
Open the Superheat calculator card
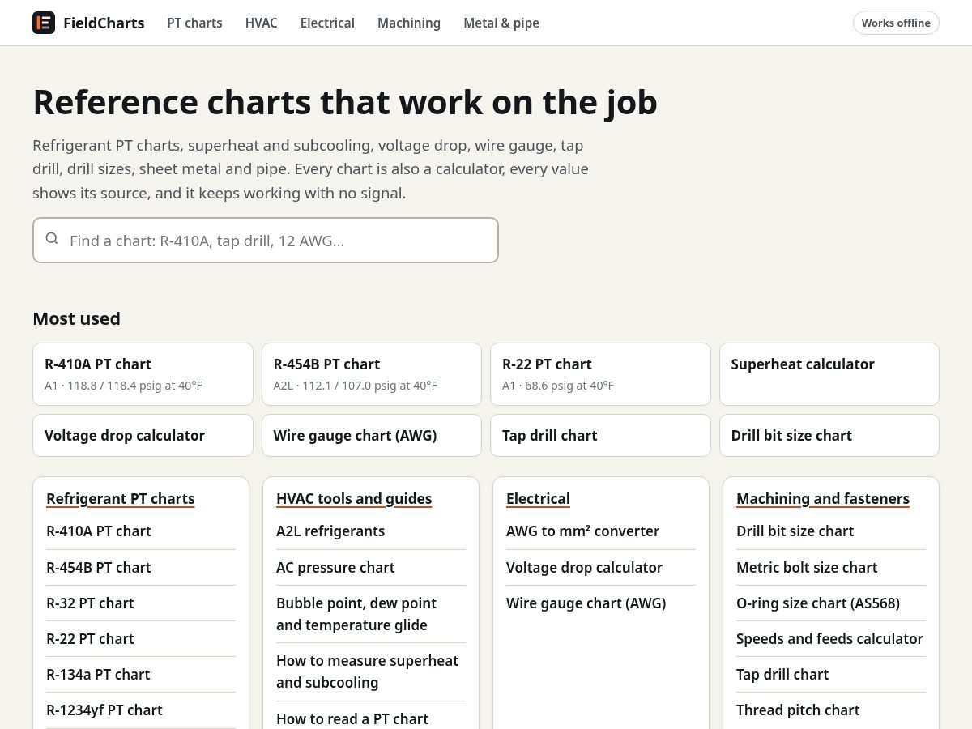(x=829, y=374)
